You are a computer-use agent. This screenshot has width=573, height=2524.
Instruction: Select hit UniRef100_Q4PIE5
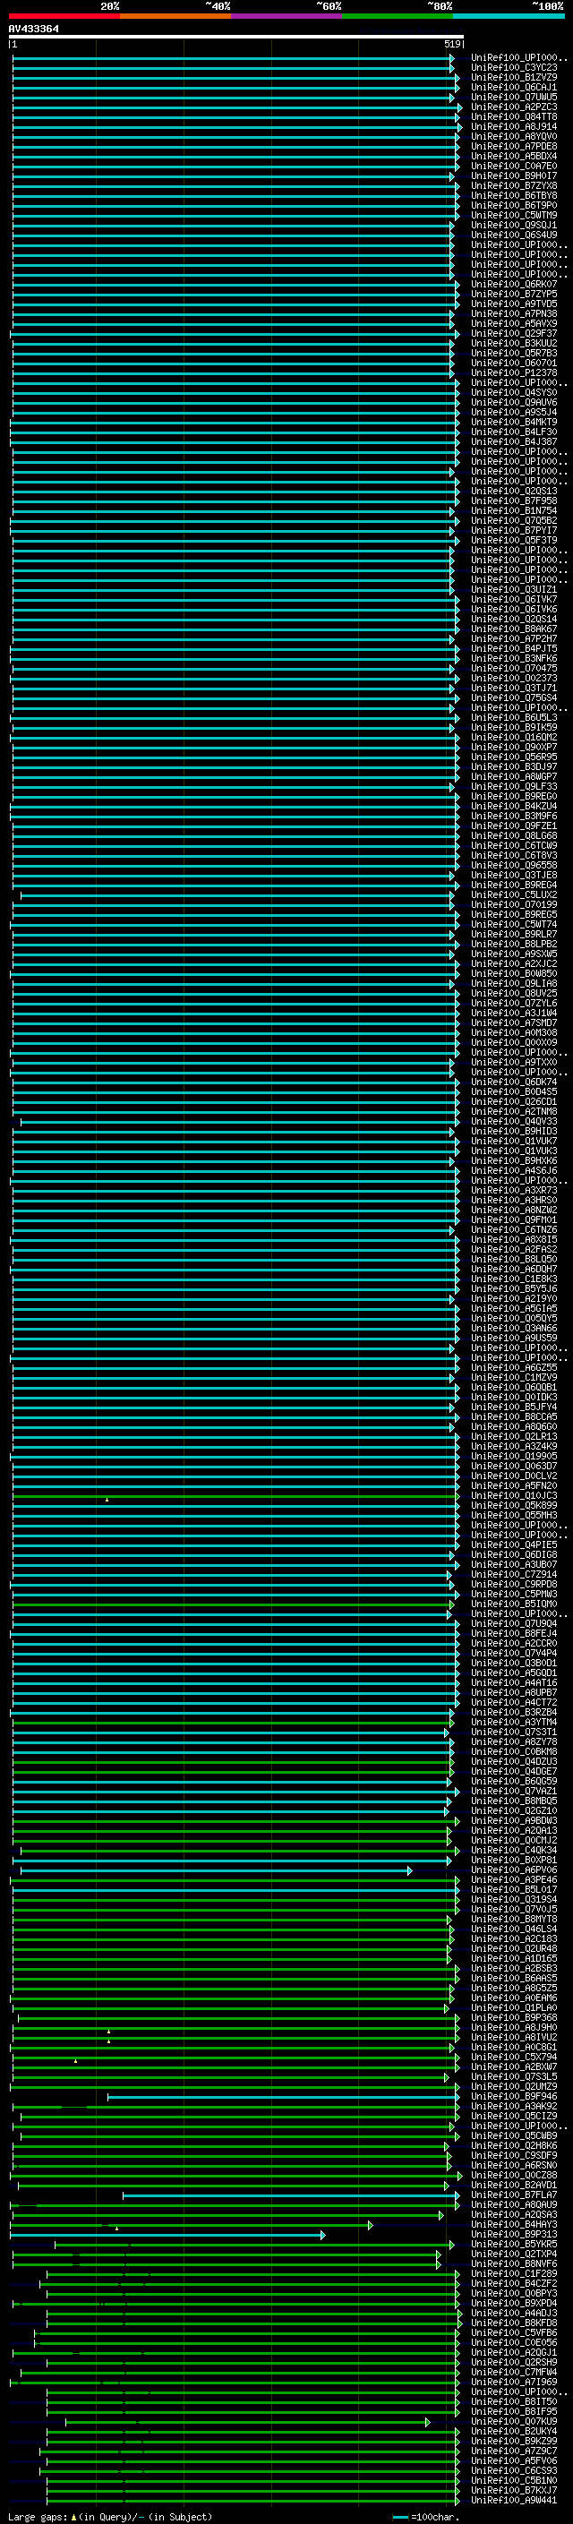pyautogui.click(x=514, y=1544)
